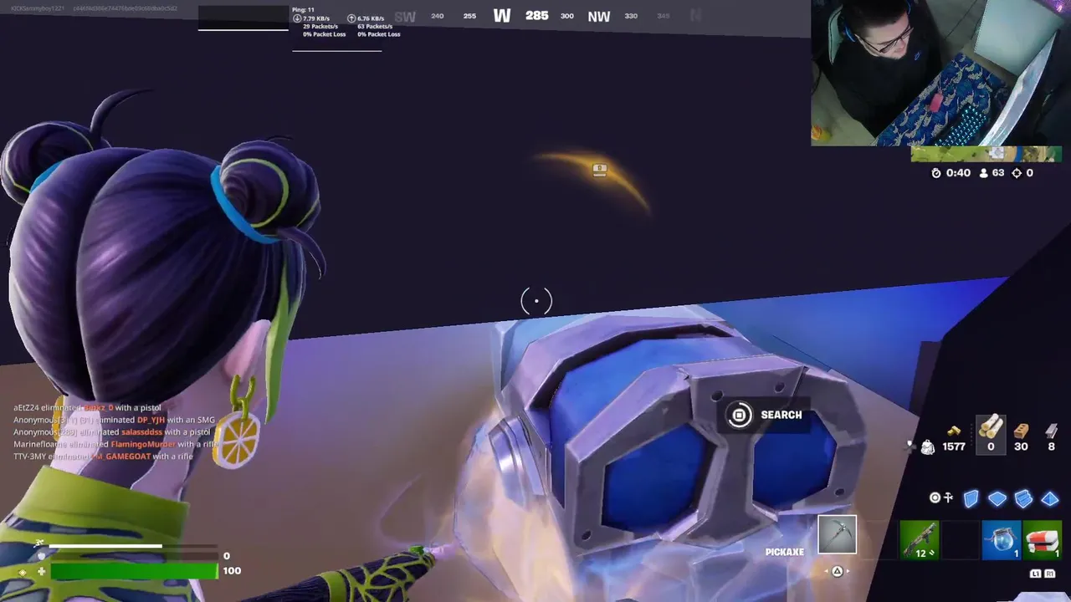1071x602 pixels.
Task: Click the download speed arrow icon
Action: point(297,18)
